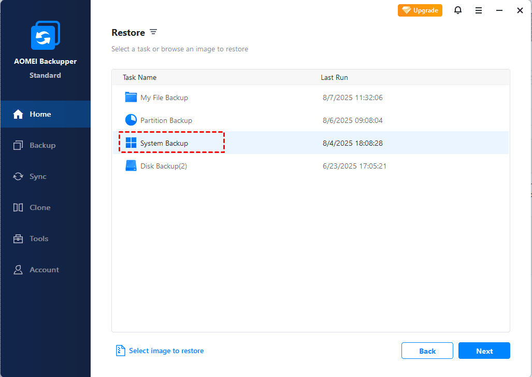Click the Select image file icon
The image size is (532, 377).
[x=121, y=351]
